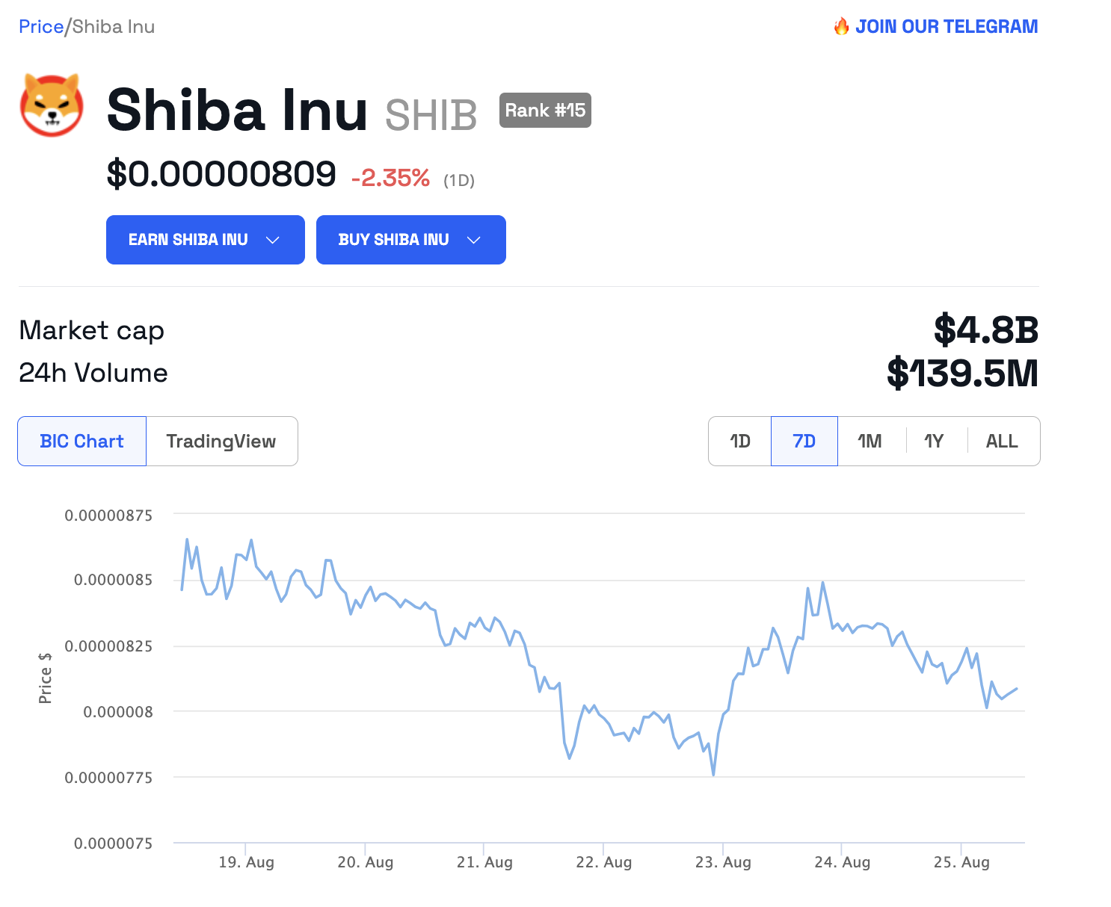1111x907 pixels.
Task: Click the (1D) label beside percentage change
Action: (458, 180)
